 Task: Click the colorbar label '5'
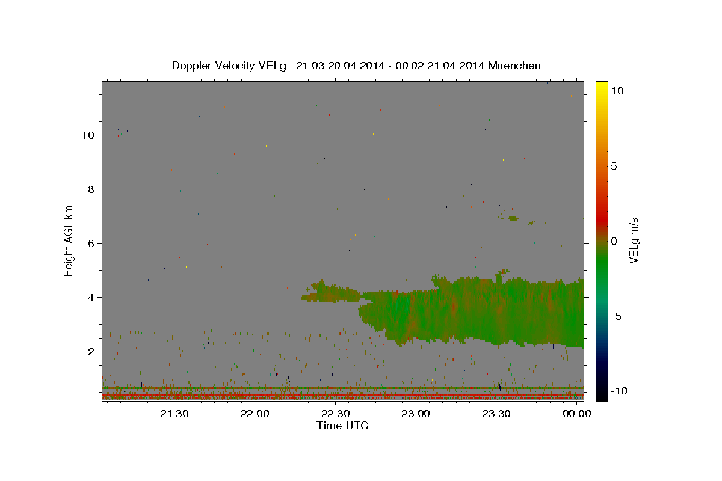[x=614, y=166]
